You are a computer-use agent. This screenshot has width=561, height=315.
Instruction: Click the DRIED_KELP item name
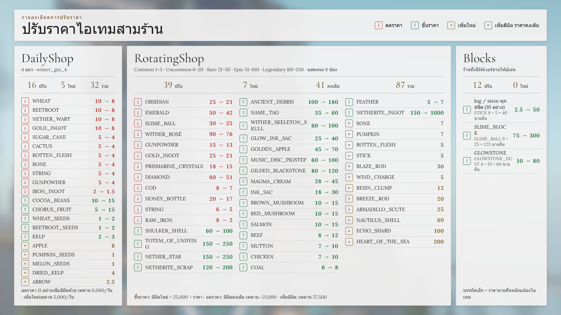(x=48, y=273)
